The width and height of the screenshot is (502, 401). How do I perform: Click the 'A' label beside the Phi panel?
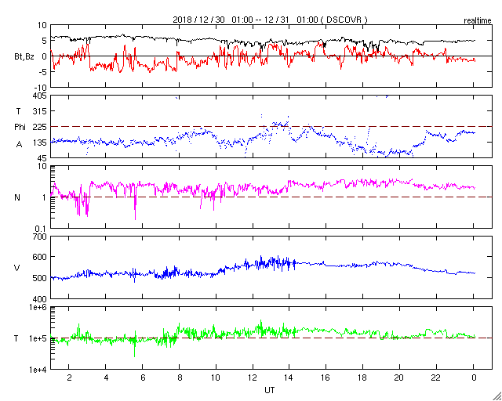point(19,145)
